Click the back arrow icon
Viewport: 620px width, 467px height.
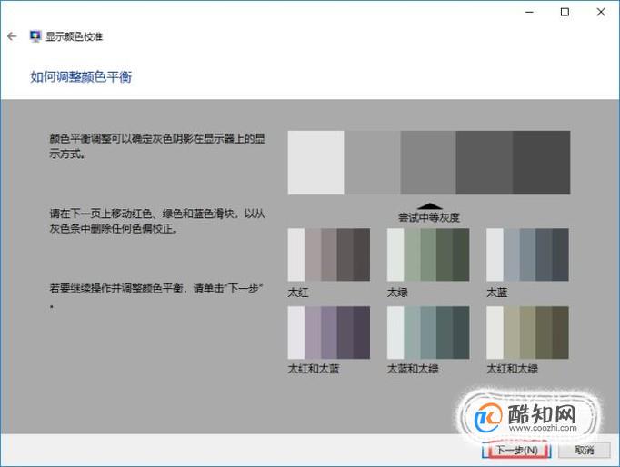tap(12, 36)
